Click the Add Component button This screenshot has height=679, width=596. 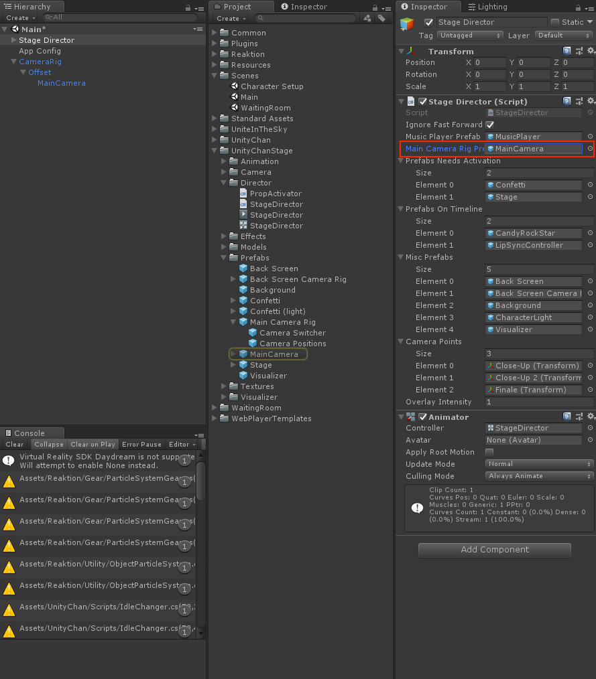494,550
